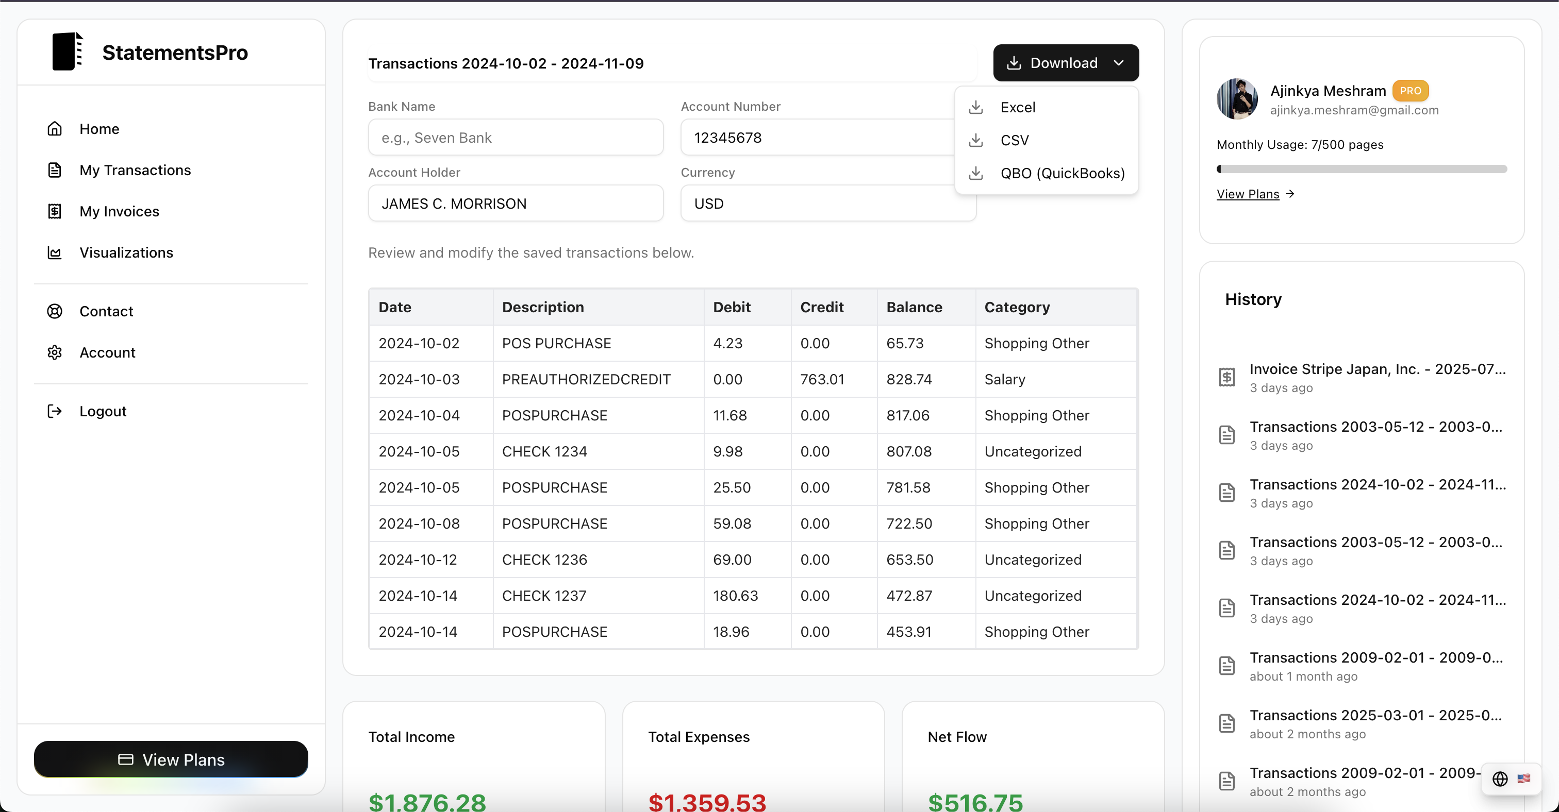Choose Excel from the export menu
The width and height of the screenshot is (1559, 812).
[x=1019, y=107]
